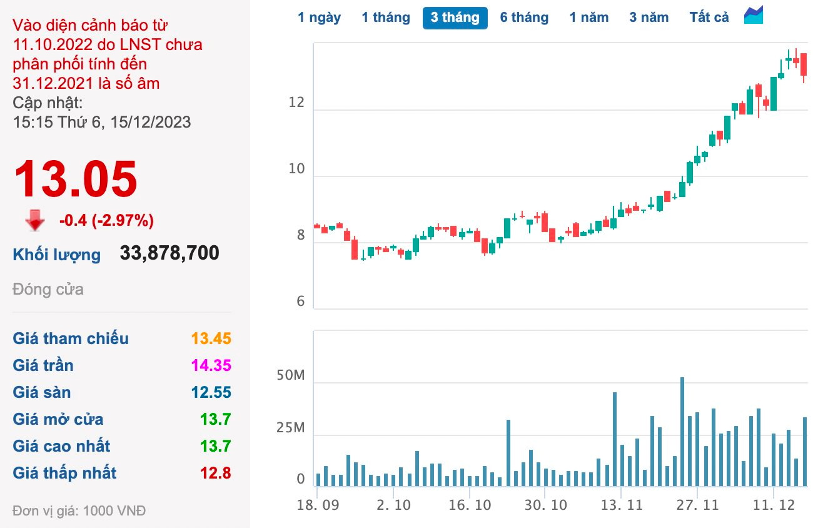
Task: Click the price axis label 10
Action: click(296, 169)
